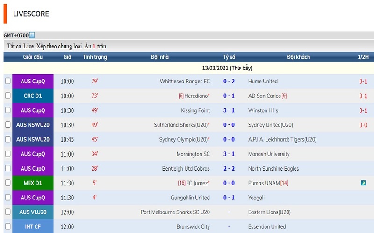Click the teal icon in FC Juarez row
This screenshot has height=233, width=374.
[x=363, y=183]
